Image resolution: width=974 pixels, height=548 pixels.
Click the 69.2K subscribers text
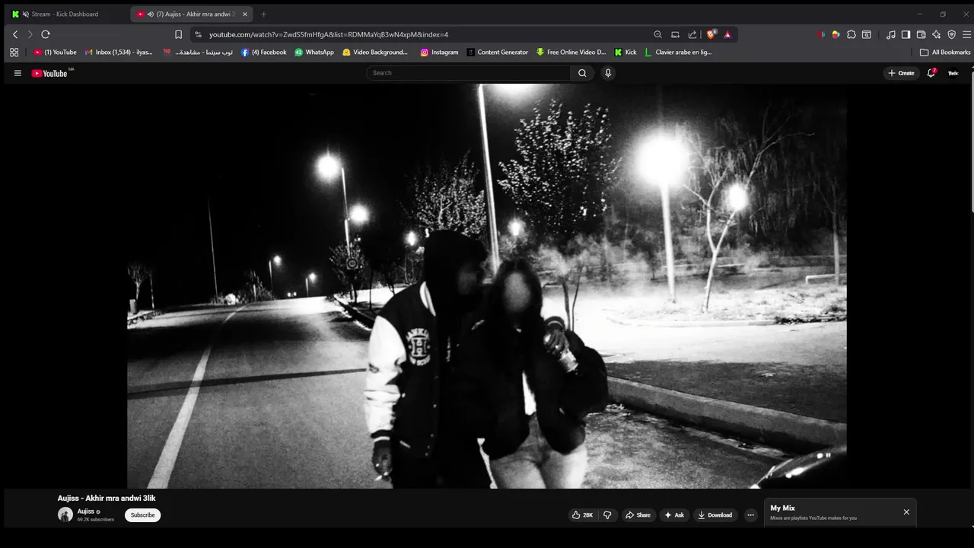[x=96, y=520]
